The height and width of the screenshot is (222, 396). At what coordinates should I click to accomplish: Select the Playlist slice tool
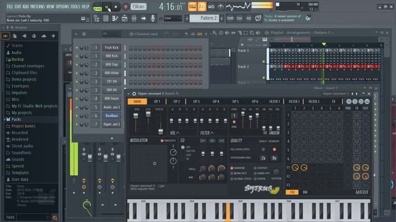tap(239, 33)
